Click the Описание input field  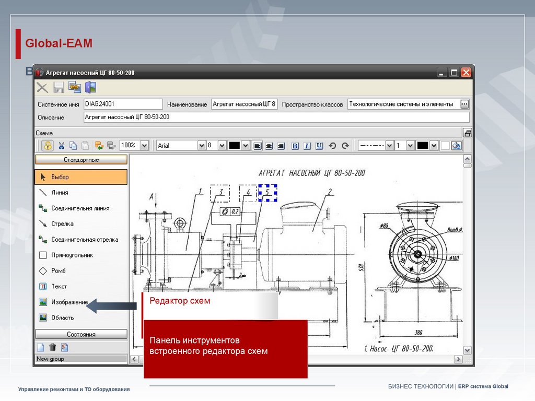[x=276, y=117]
